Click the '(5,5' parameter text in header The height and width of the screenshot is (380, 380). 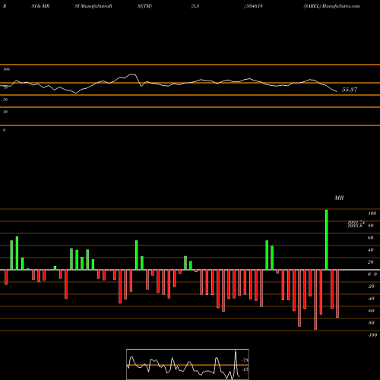[195, 6]
